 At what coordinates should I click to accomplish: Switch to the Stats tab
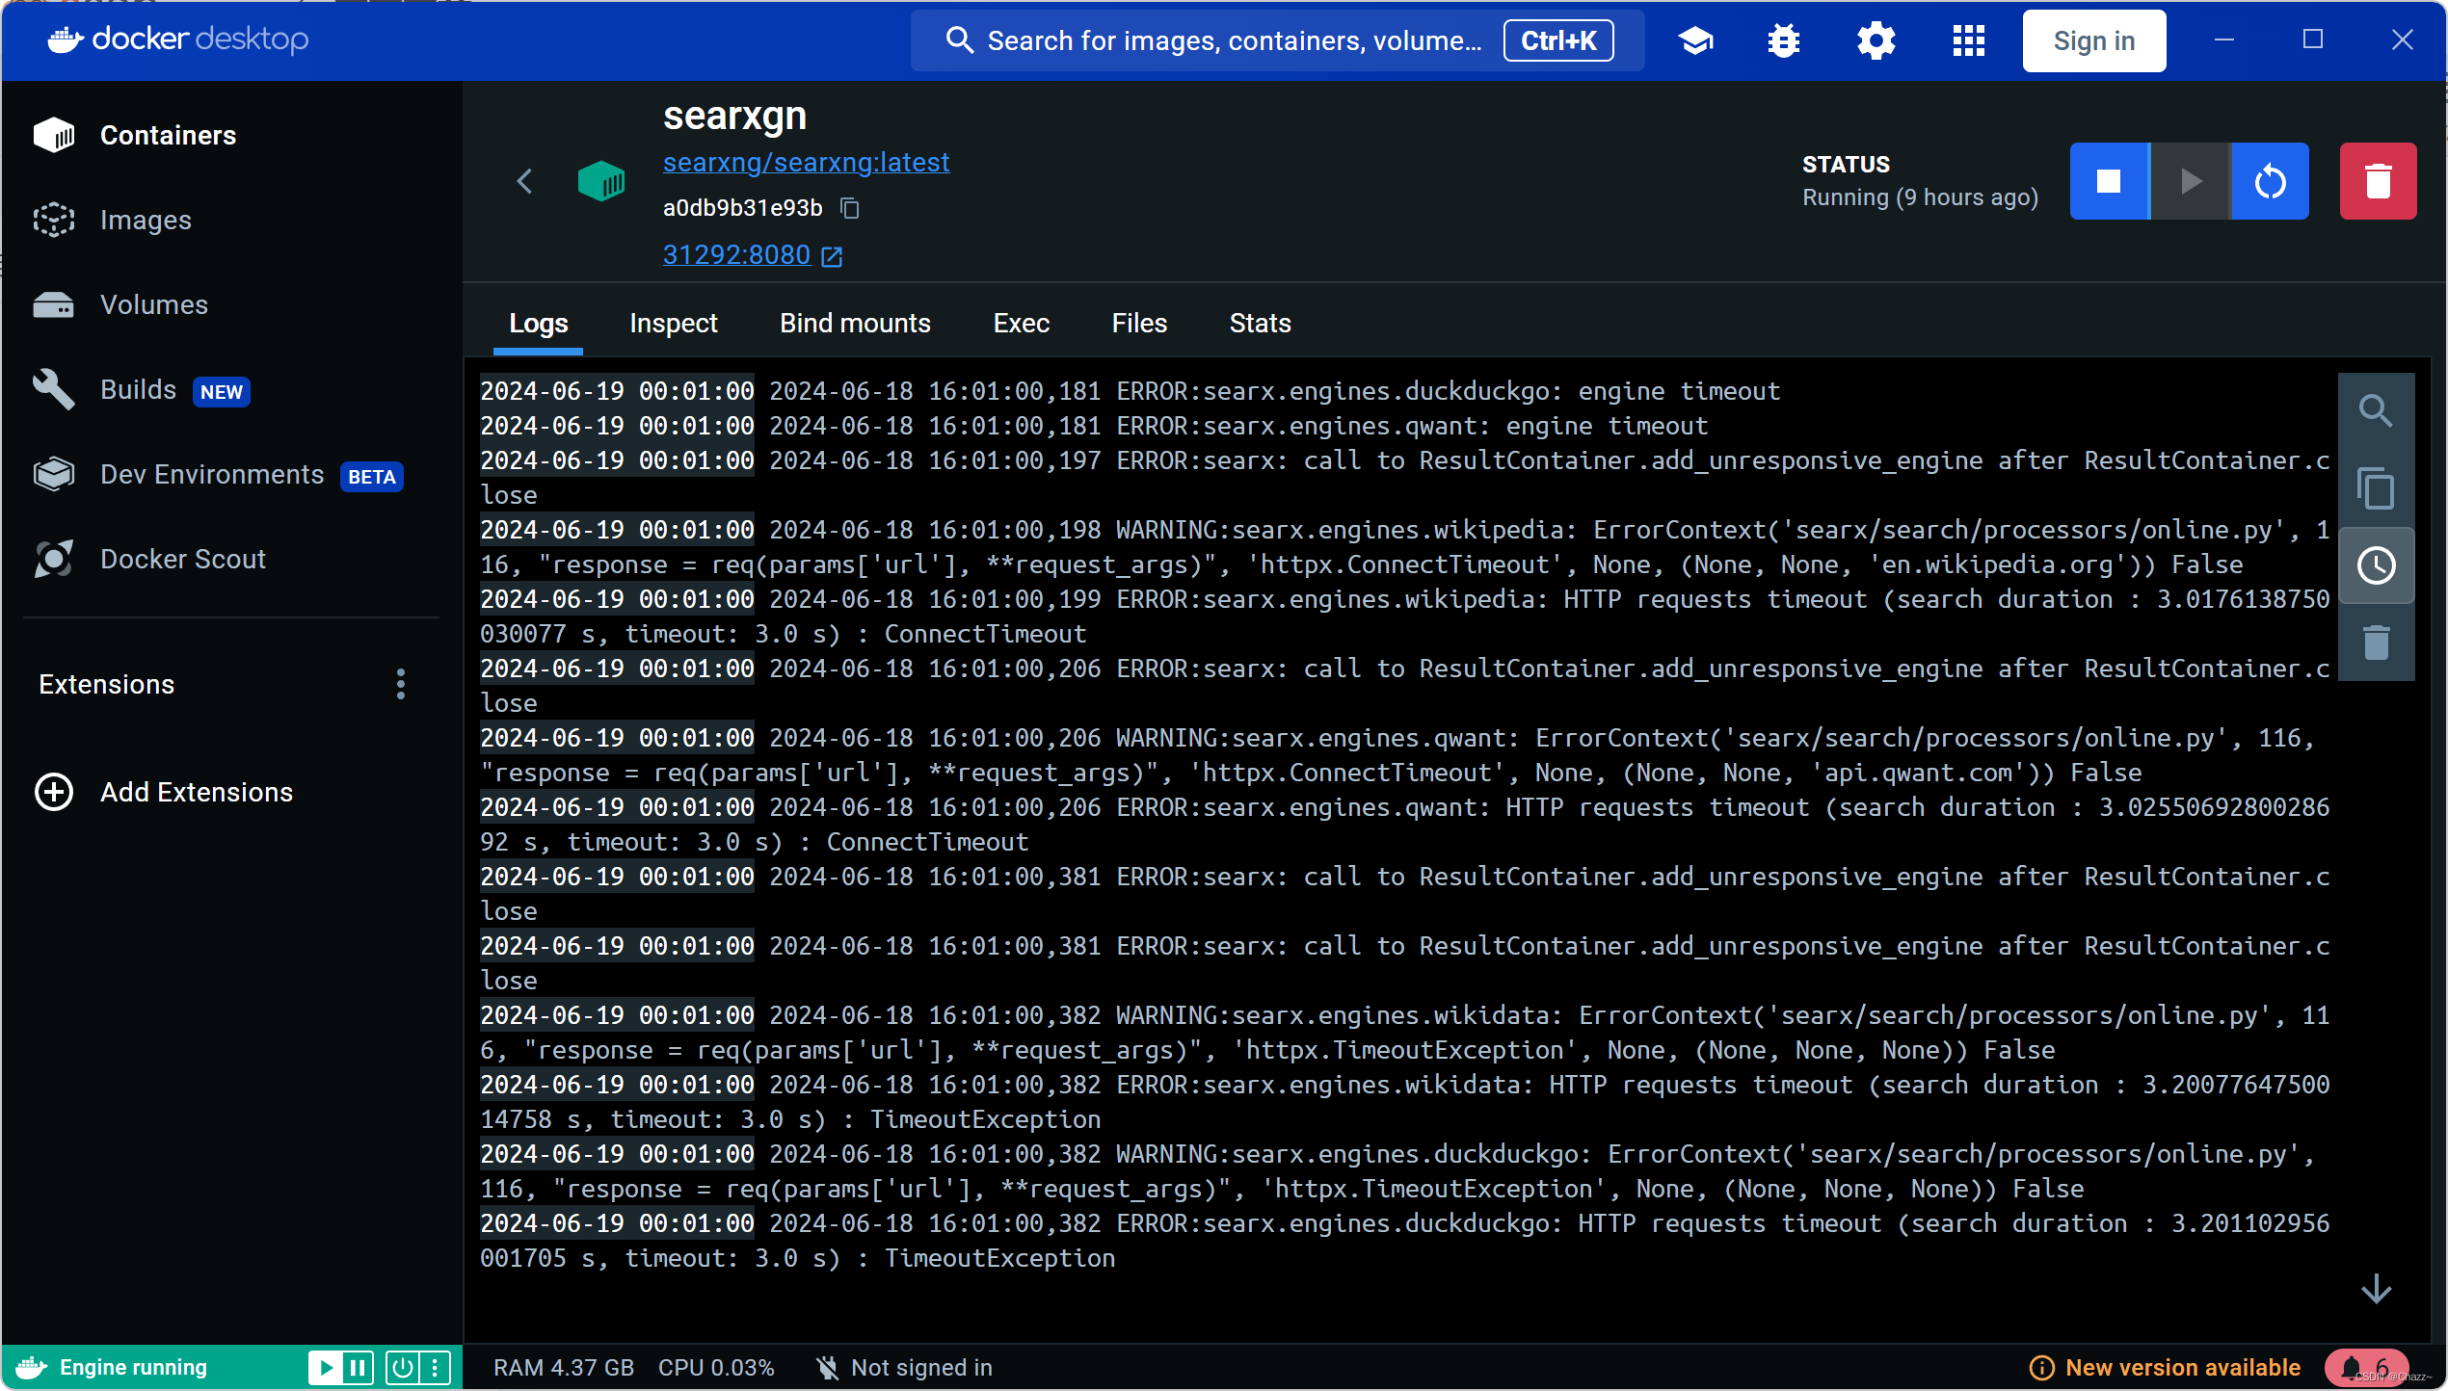tap(1260, 324)
